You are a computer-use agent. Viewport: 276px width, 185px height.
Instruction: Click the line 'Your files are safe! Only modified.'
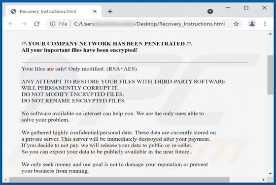point(79,69)
